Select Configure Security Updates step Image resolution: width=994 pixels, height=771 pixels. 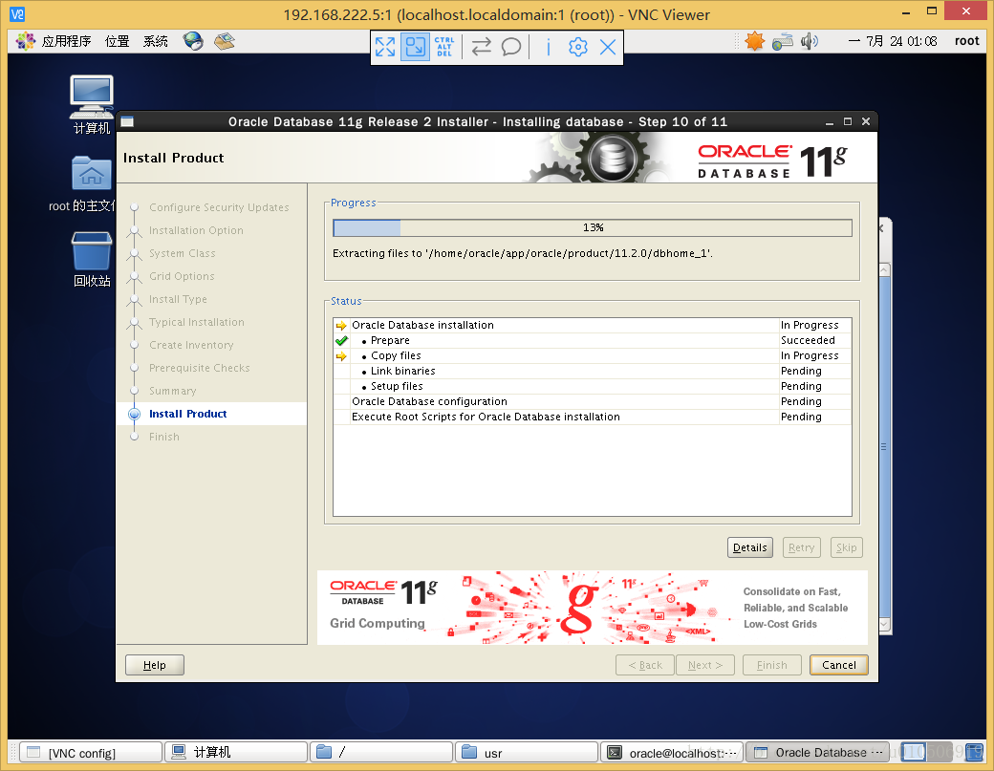click(219, 207)
